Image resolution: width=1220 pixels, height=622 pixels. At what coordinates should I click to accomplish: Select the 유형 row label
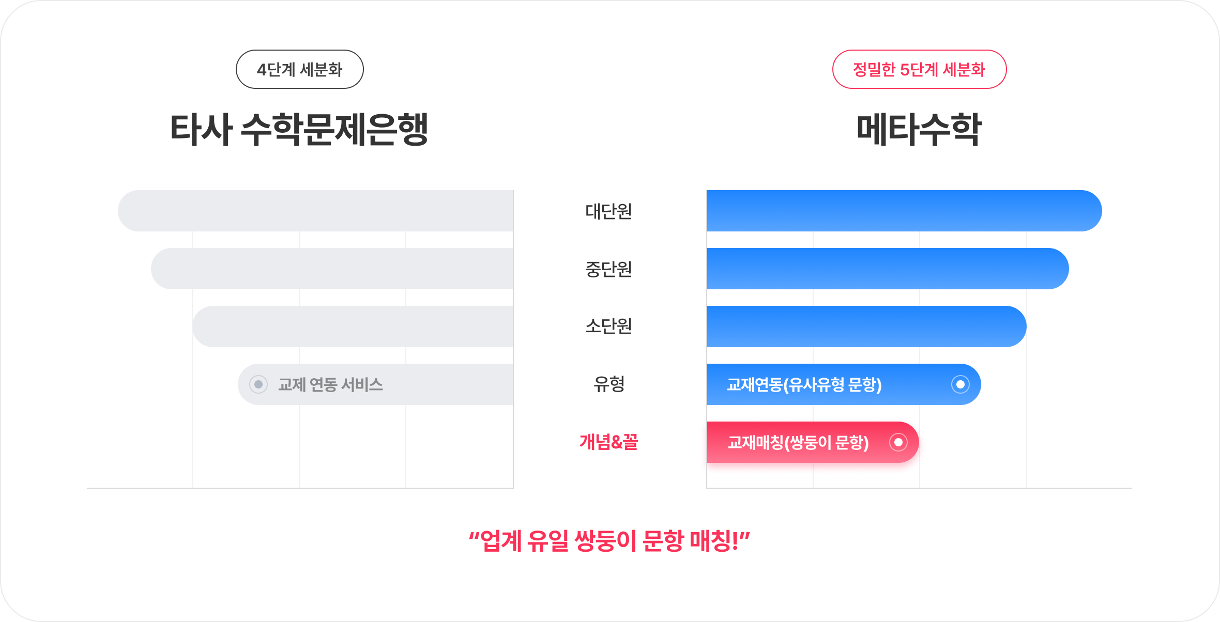coord(608,384)
